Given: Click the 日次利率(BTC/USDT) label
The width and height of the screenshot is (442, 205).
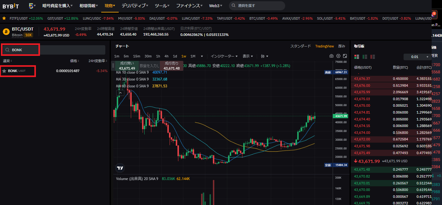Looking at the screenshot, I should [196, 28].
